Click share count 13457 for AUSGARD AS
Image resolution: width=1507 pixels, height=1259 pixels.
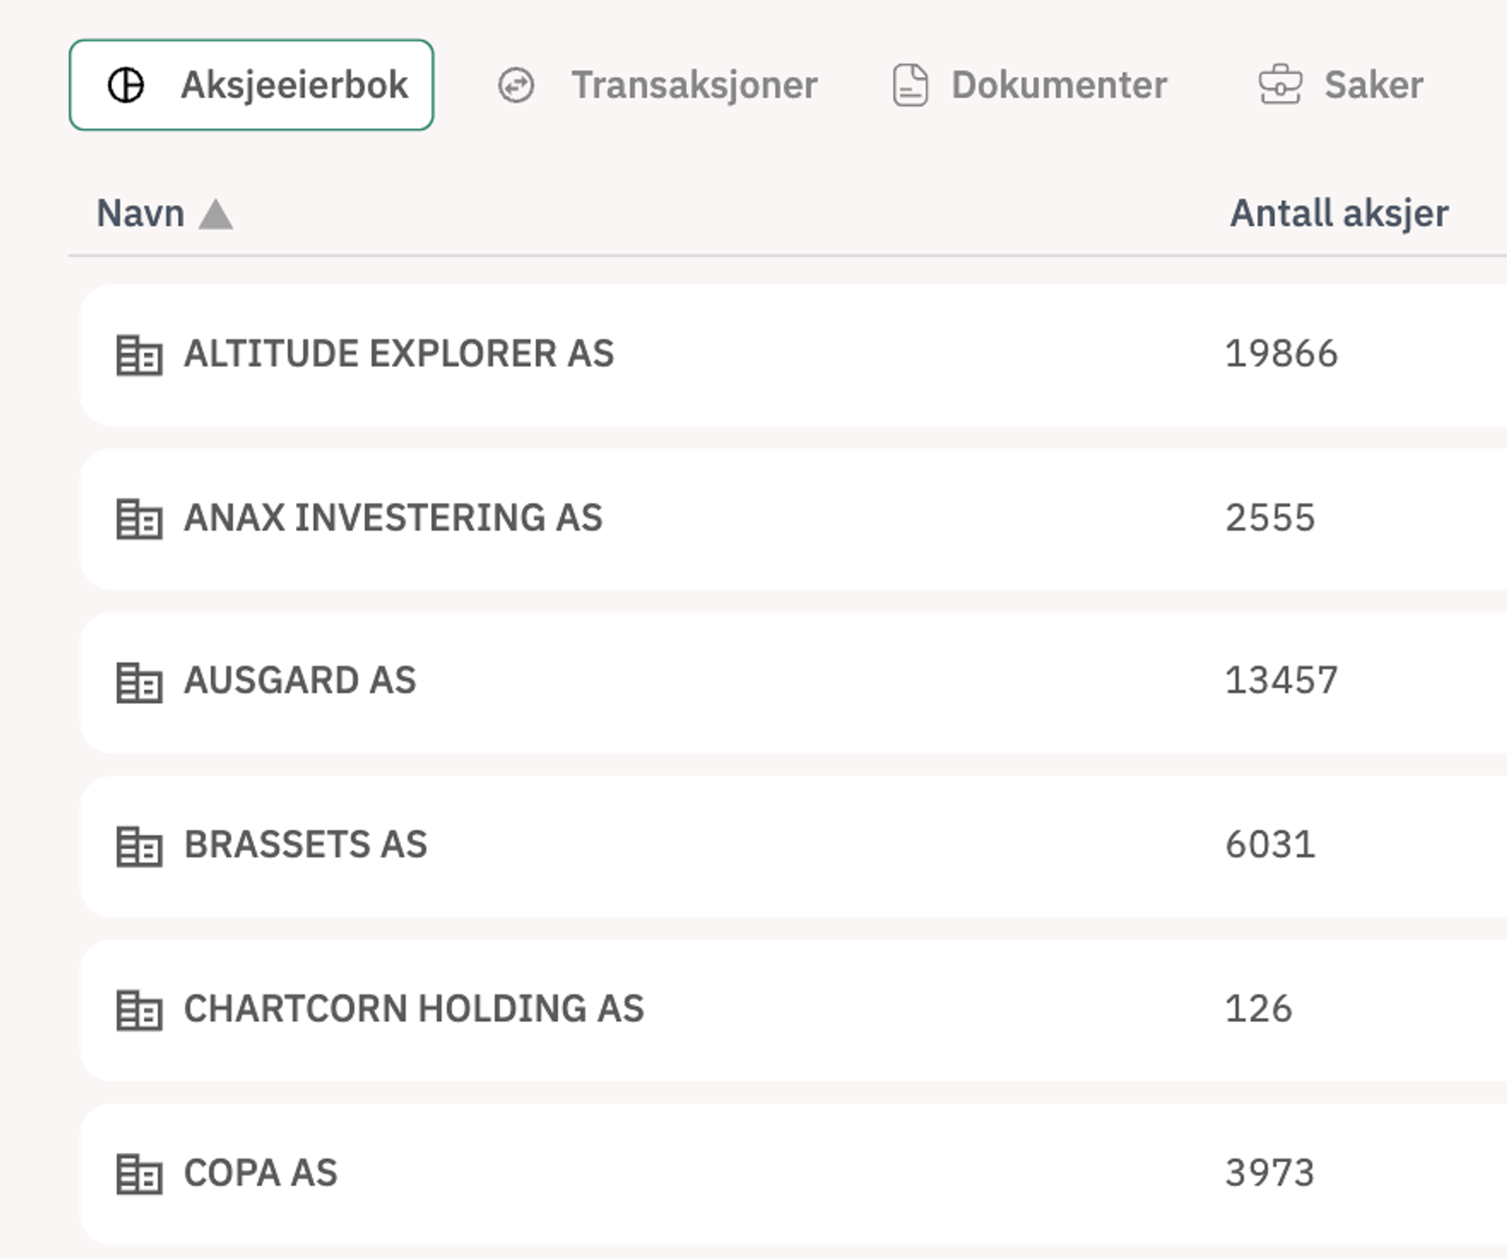(x=1281, y=681)
